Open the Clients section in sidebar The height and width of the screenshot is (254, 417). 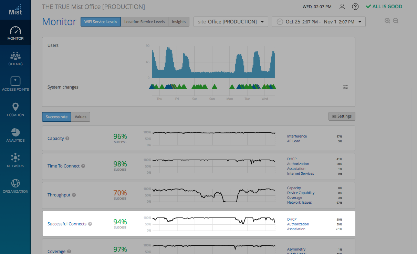pos(15,59)
